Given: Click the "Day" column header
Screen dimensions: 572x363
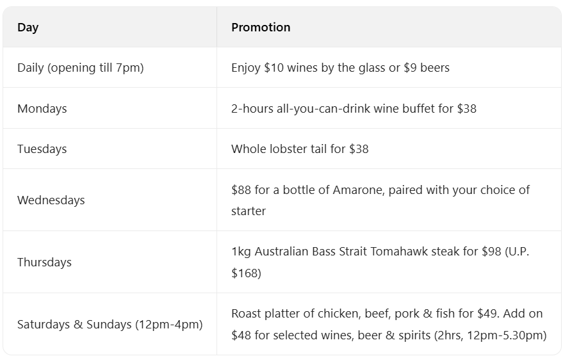Looking at the screenshot, I should (x=28, y=28).
